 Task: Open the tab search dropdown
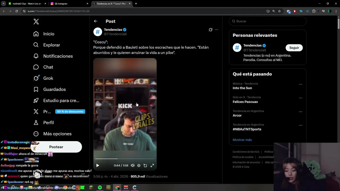tap(3, 4)
